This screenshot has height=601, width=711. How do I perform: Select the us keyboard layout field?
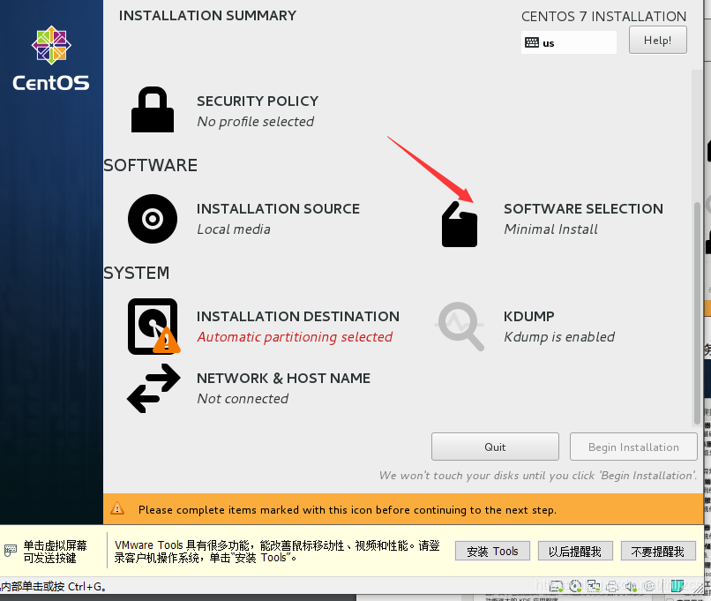coord(569,42)
